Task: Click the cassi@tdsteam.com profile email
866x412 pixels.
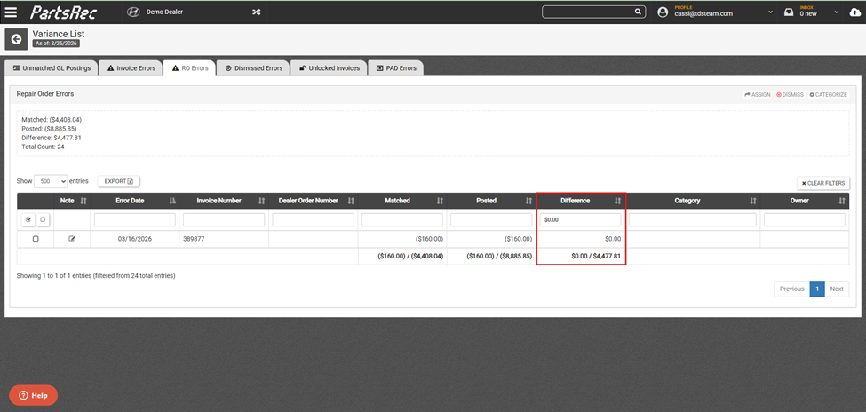Action: point(703,14)
